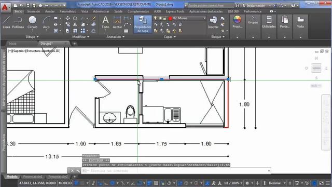Image resolution: width=332 pixels, height=187 pixels.
Task: Select the Polilínea tool
Action: [x=18, y=22]
